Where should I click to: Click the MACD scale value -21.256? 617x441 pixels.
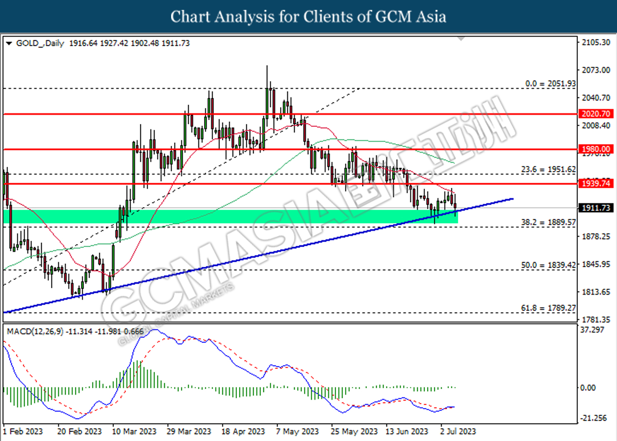point(593,418)
